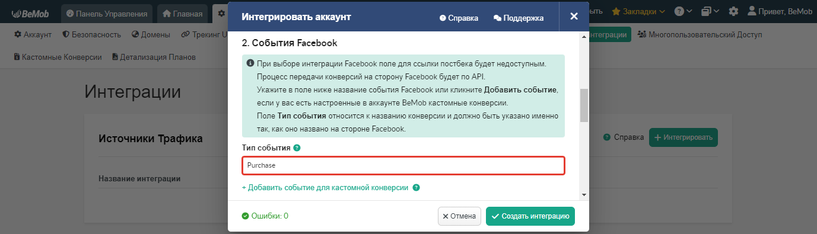Click the info icon in the green notice
This screenshot has width=817, height=234.
(250, 63)
